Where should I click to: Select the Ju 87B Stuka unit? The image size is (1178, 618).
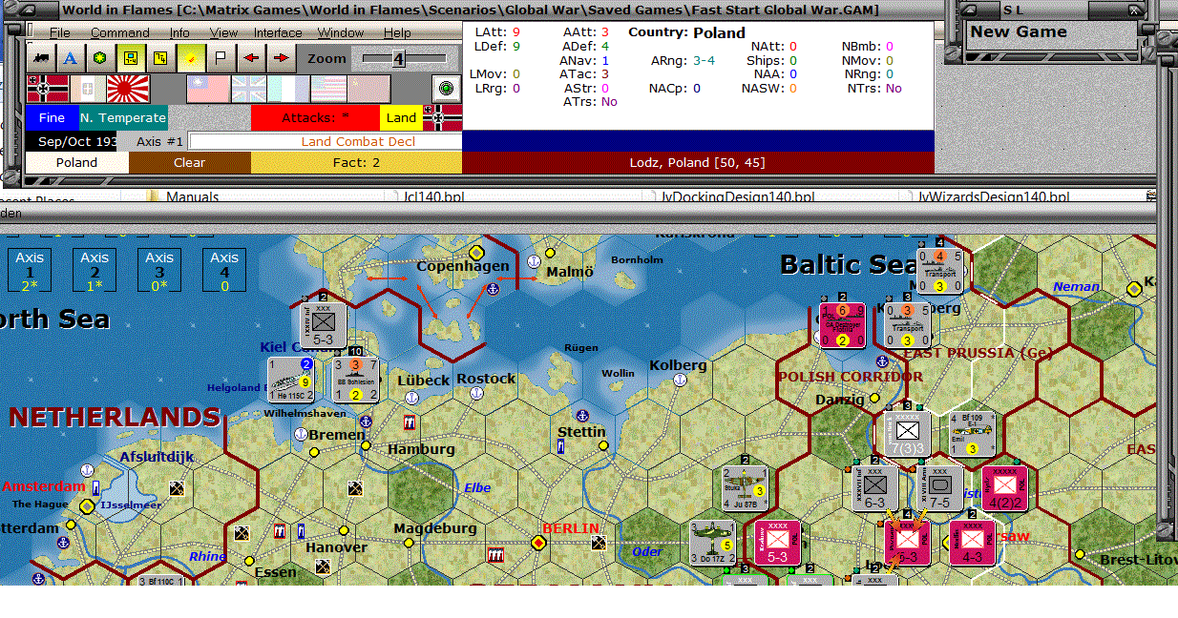click(x=747, y=489)
